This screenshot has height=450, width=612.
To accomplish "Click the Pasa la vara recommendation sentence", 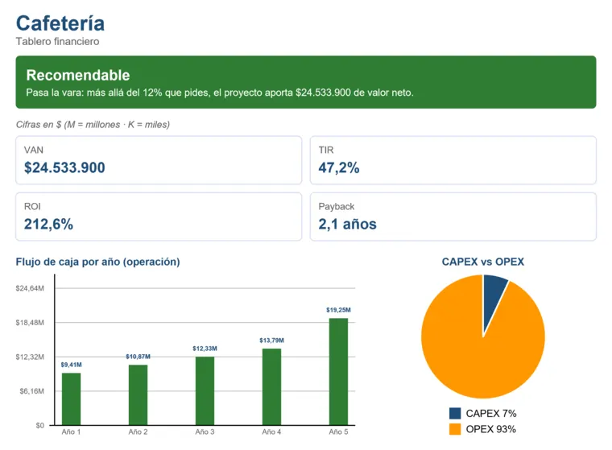I will tap(220, 93).
